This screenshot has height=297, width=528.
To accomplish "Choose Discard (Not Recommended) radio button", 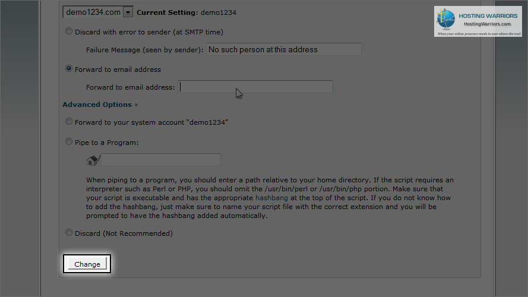I will point(69,233).
